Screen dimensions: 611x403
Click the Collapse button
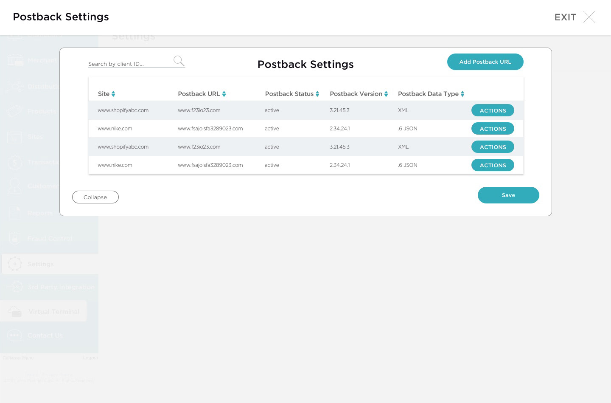95,197
